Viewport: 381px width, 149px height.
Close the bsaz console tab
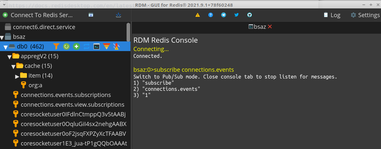270,27
